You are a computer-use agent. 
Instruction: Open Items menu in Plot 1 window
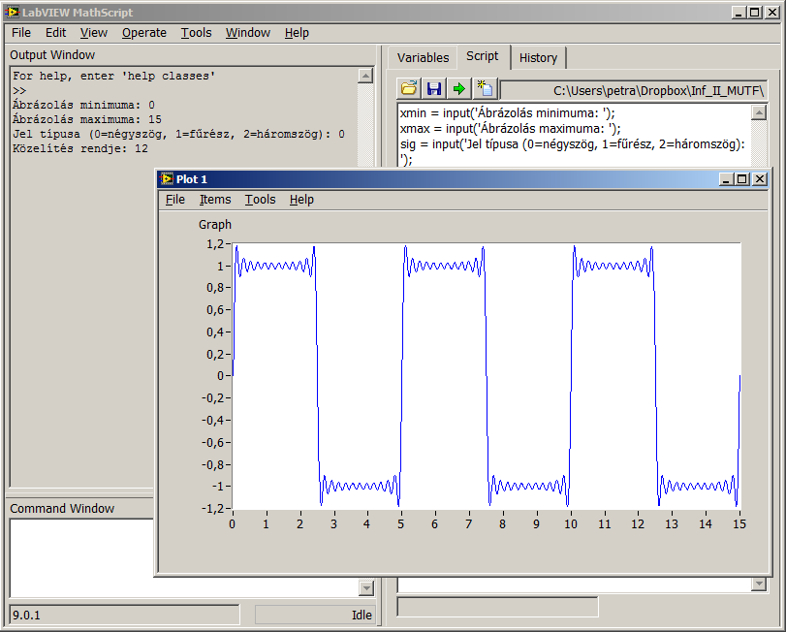tap(215, 200)
